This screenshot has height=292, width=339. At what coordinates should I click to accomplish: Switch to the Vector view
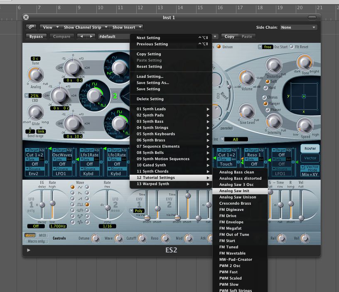click(x=310, y=158)
